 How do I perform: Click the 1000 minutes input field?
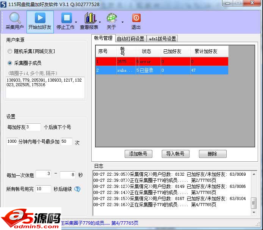tap(12, 142)
